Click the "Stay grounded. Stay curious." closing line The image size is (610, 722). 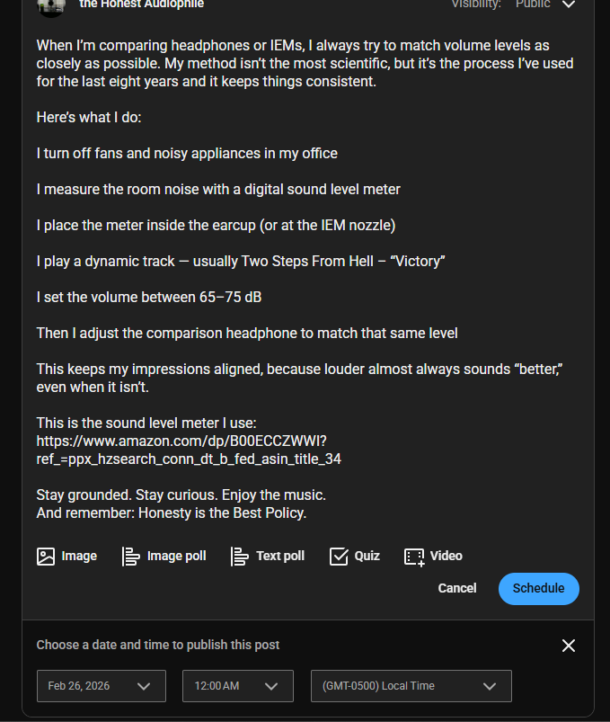[181, 495]
